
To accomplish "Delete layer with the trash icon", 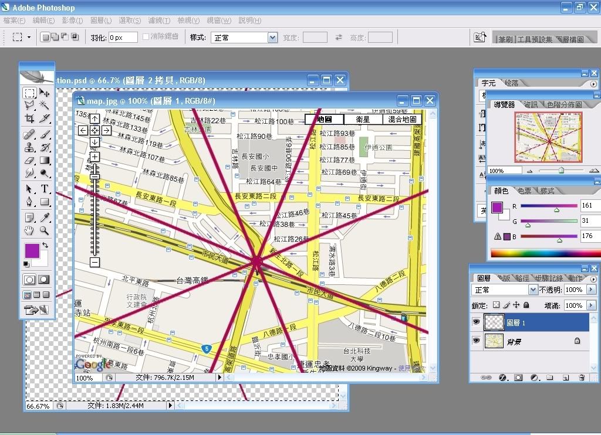I will (x=582, y=378).
